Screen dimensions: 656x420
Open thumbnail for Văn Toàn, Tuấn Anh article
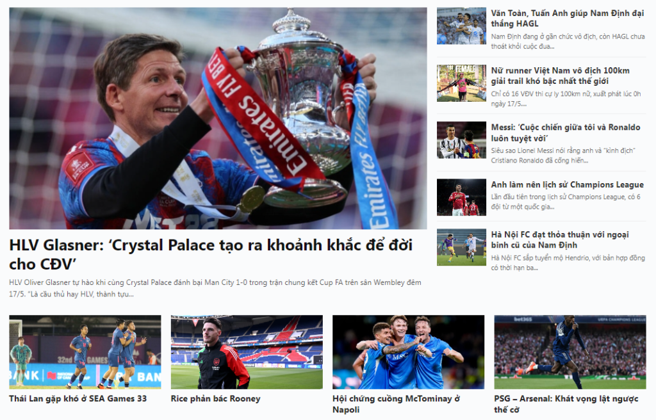461,26
